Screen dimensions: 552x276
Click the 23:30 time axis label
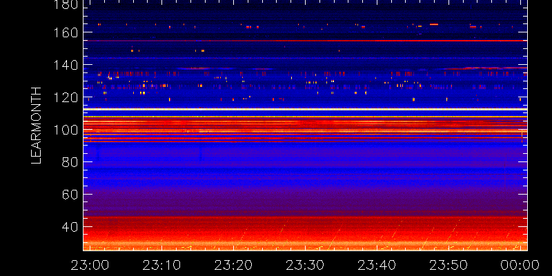pyautogui.click(x=305, y=265)
